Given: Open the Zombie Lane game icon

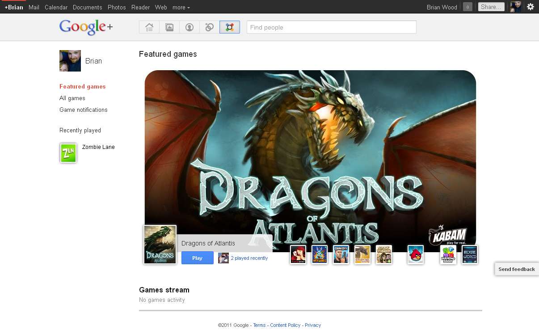Looking at the screenshot, I should [x=68, y=153].
